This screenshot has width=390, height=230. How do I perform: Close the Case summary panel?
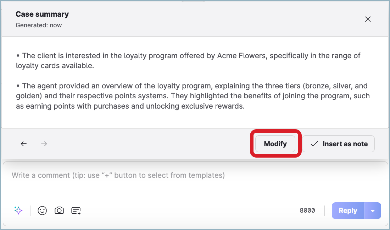point(368,19)
